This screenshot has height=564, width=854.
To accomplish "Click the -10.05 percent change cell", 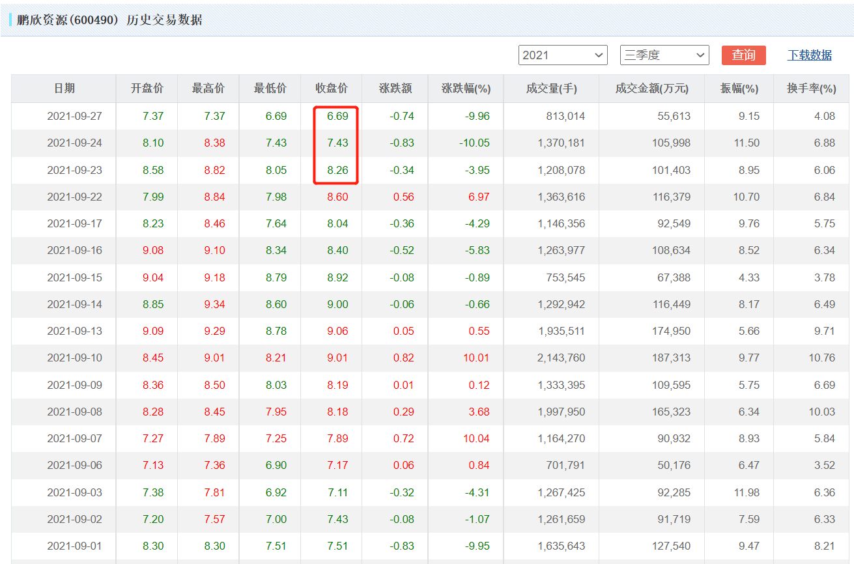I will [x=474, y=143].
